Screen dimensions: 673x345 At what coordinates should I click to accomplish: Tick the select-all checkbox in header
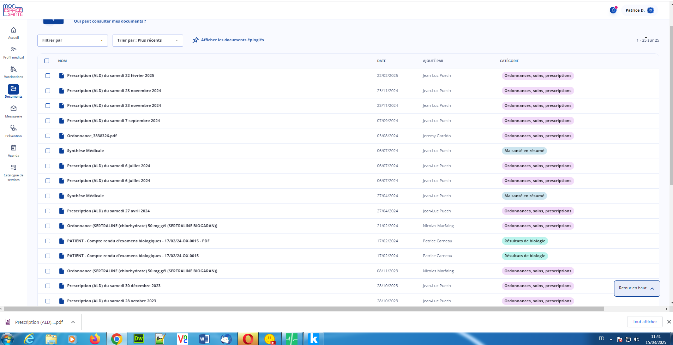coord(47,61)
